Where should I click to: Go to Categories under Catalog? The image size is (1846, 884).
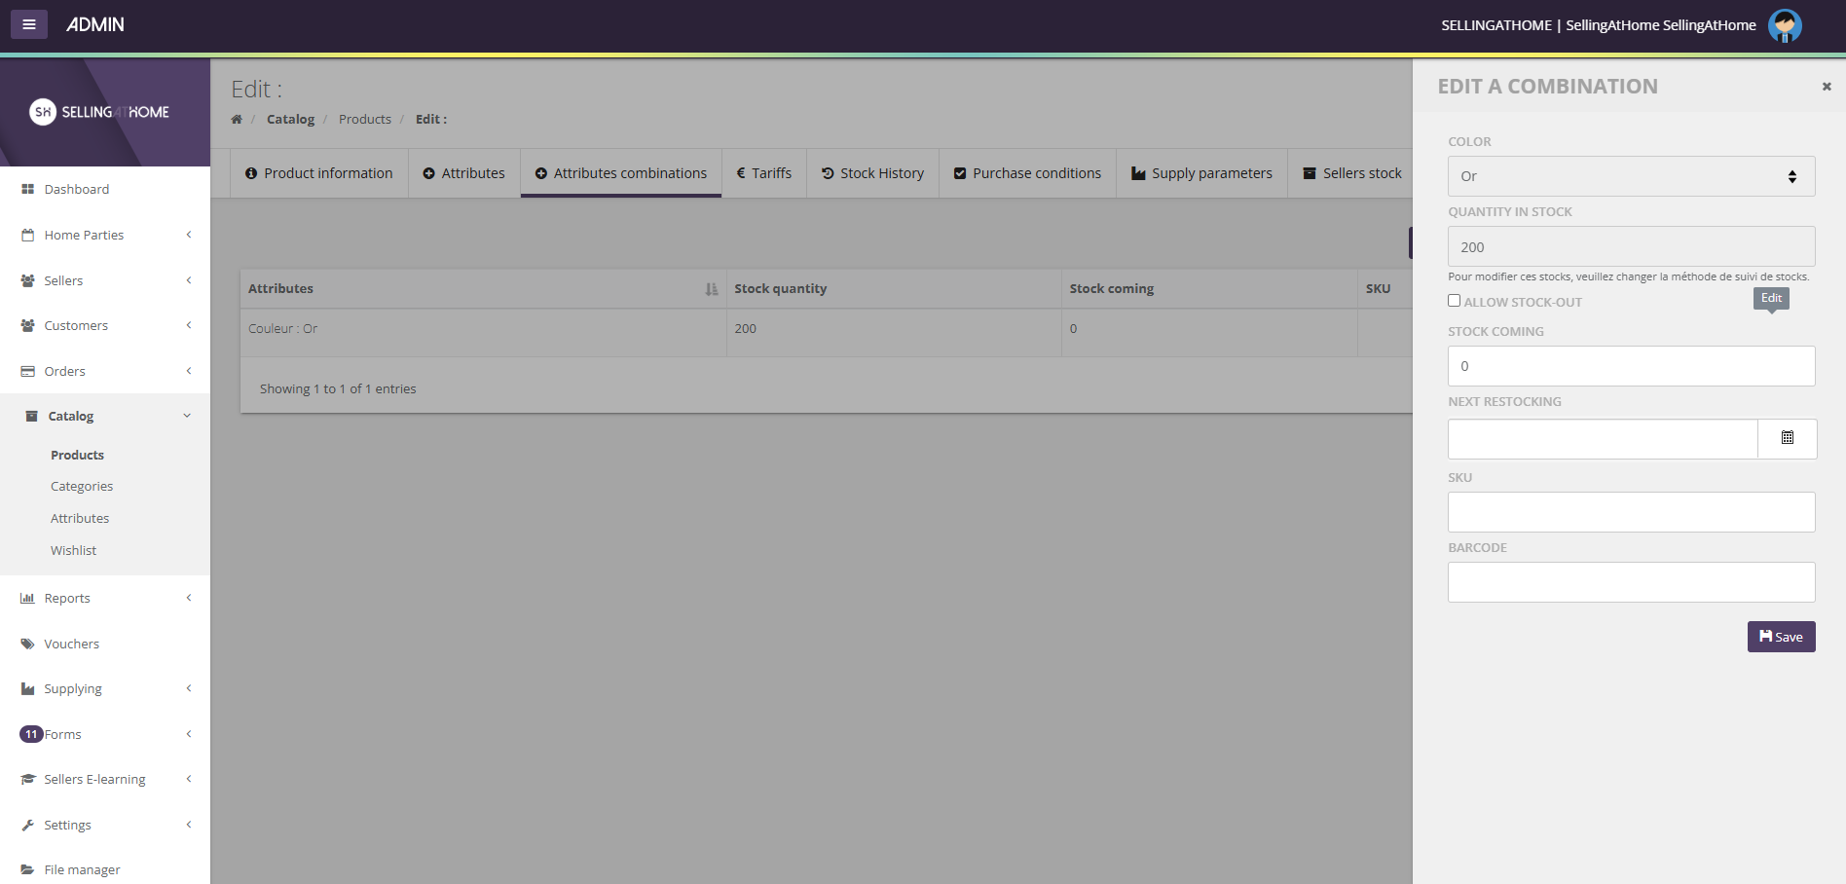(82, 486)
